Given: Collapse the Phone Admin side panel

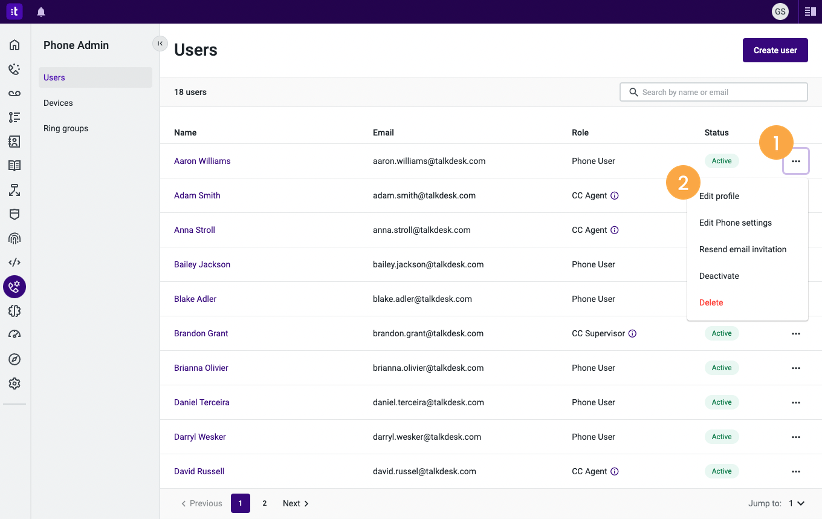Looking at the screenshot, I should (x=160, y=44).
